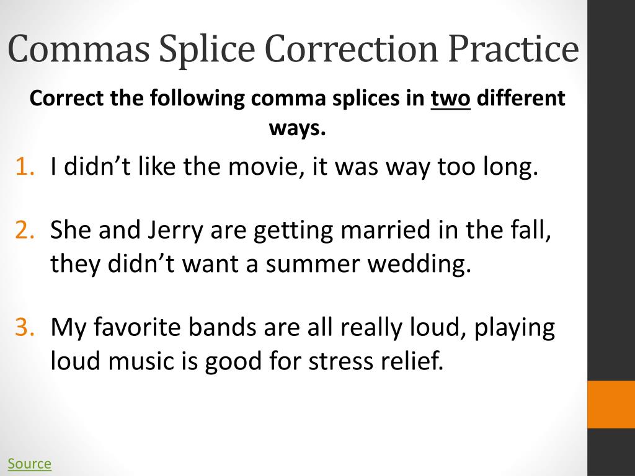Image resolution: width=635 pixels, height=476 pixels.
Task: Click the line 'My favorite bands are all really loud'
Action: click(303, 327)
